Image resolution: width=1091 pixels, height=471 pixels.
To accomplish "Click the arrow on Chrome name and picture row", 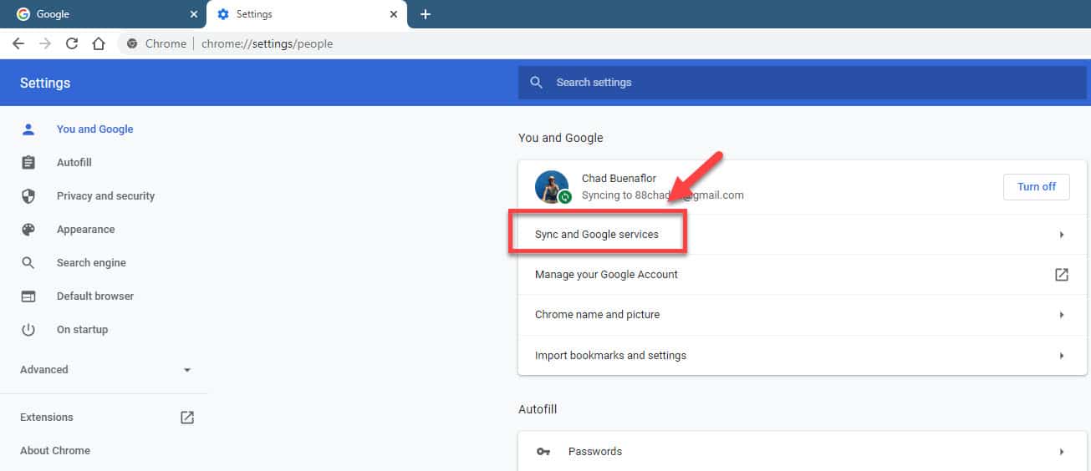I will tap(1061, 315).
